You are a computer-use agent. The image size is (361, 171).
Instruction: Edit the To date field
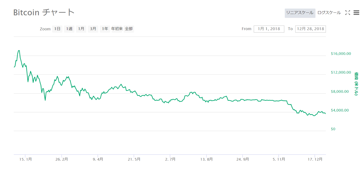(x=310, y=29)
